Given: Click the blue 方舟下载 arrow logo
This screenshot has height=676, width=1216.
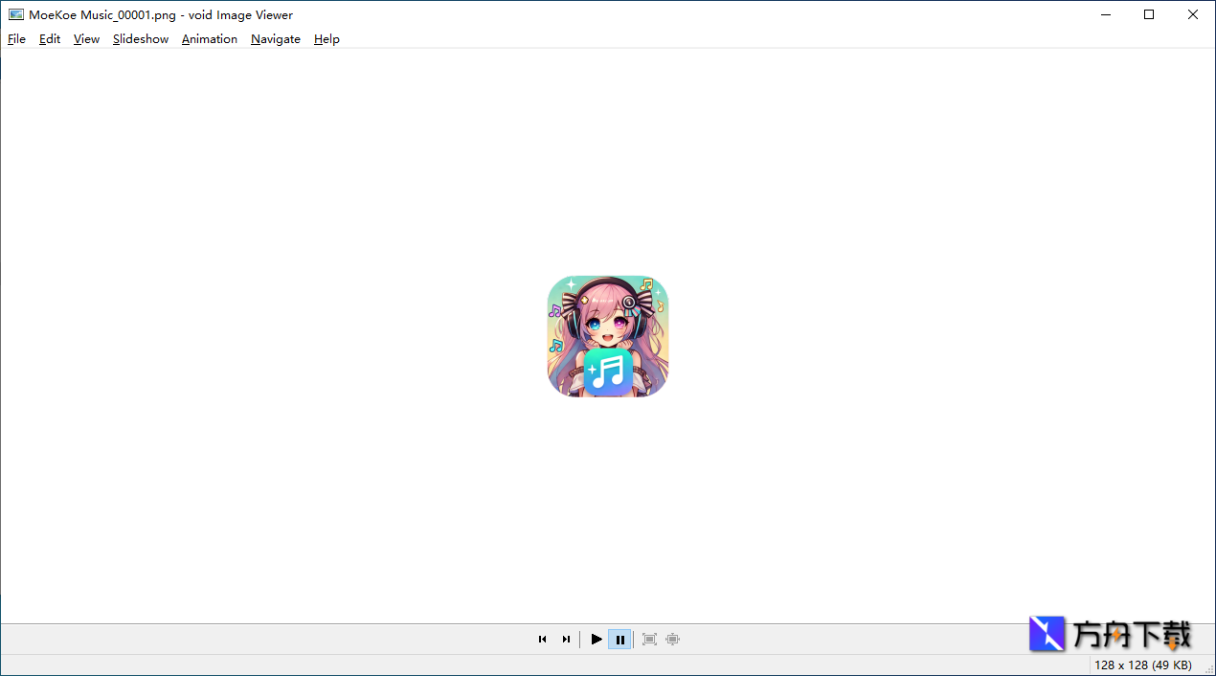Looking at the screenshot, I should (1046, 633).
